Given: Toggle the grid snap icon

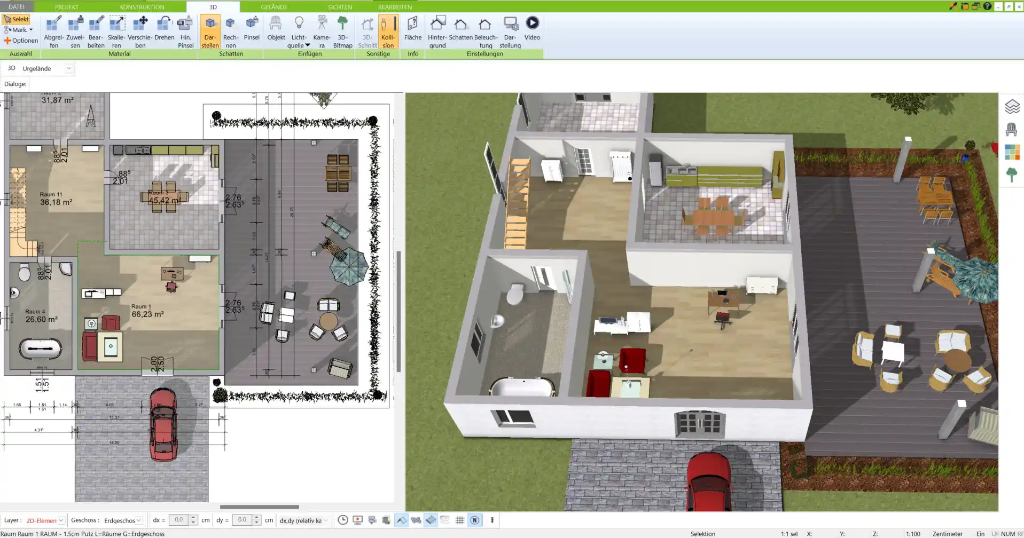Looking at the screenshot, I should [x=459, y=520].
